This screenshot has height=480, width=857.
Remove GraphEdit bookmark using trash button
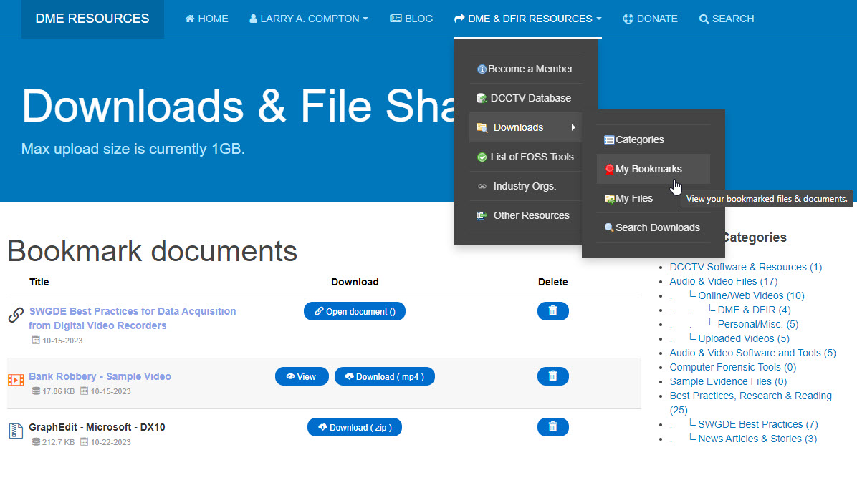click(x=552, y=427)
